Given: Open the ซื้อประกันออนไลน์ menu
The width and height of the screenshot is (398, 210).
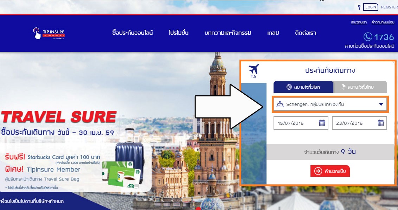Looking at the screenshot, I should point(133,33).
